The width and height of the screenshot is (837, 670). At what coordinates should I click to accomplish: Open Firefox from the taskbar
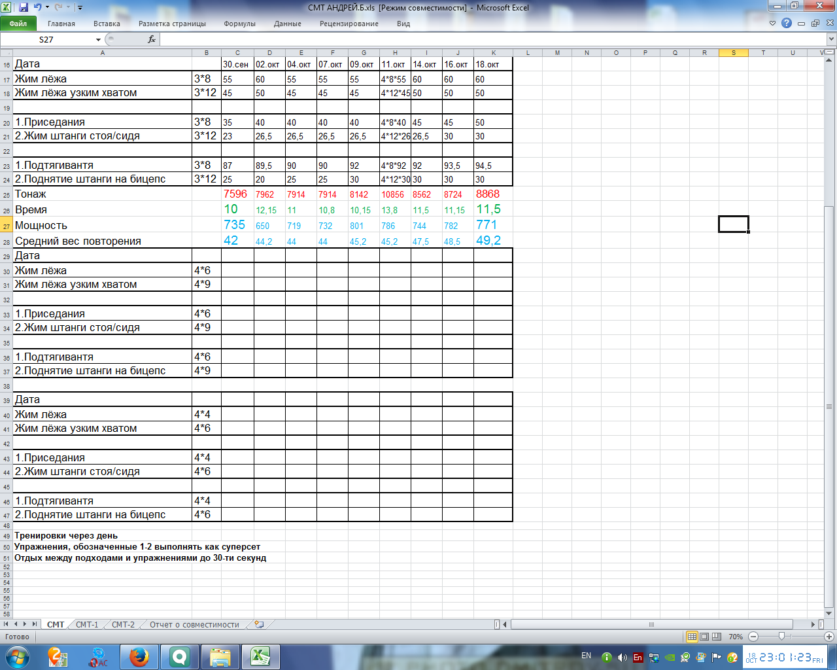[139, 656]
